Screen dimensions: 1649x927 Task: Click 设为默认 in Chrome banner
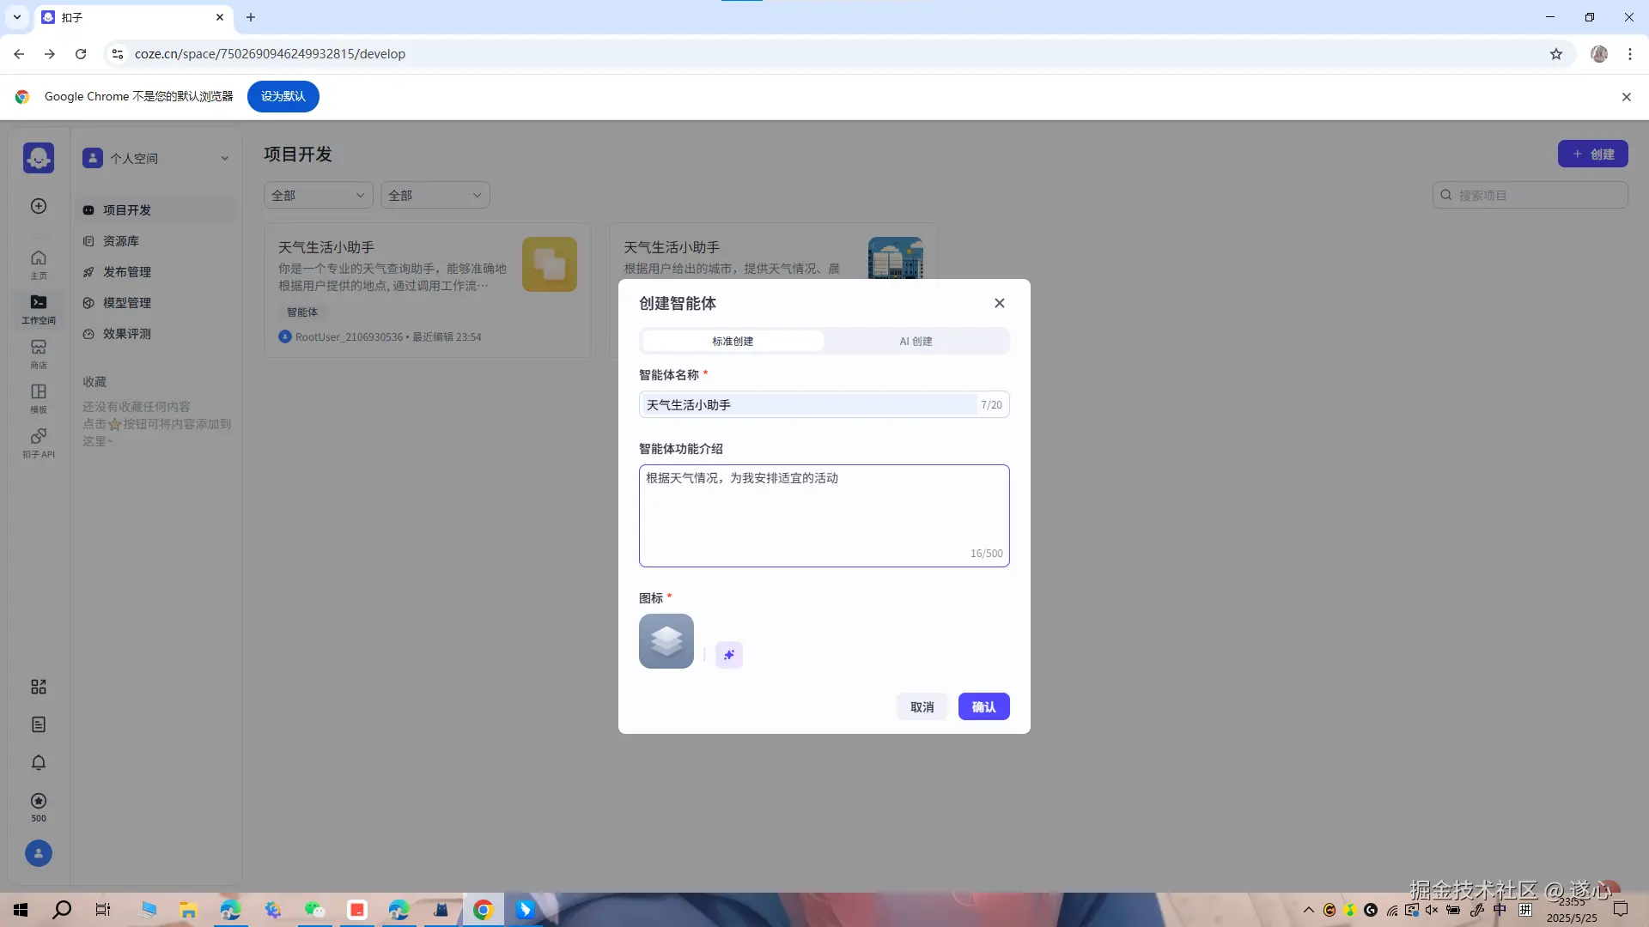283,96
